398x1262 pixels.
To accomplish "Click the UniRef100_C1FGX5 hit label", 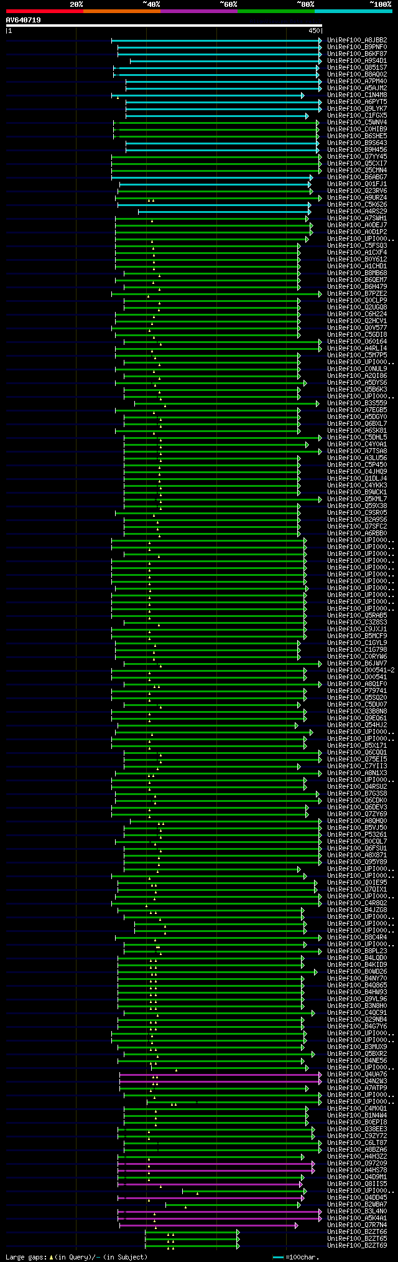I will 357,115.
